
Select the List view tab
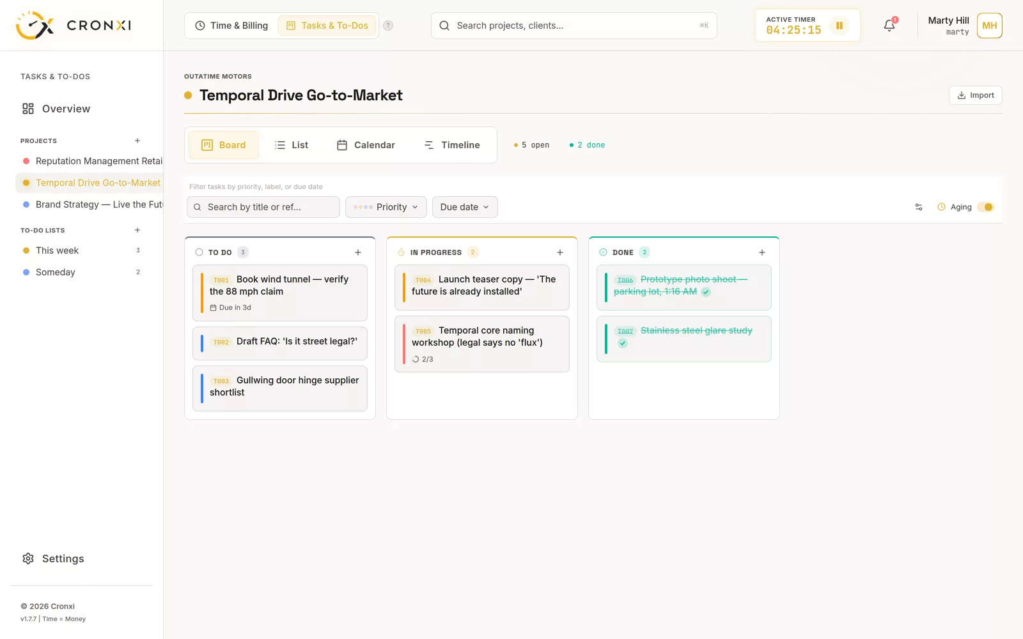[292, 145]
